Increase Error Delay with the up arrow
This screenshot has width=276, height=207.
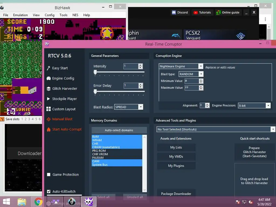point(140,84)
